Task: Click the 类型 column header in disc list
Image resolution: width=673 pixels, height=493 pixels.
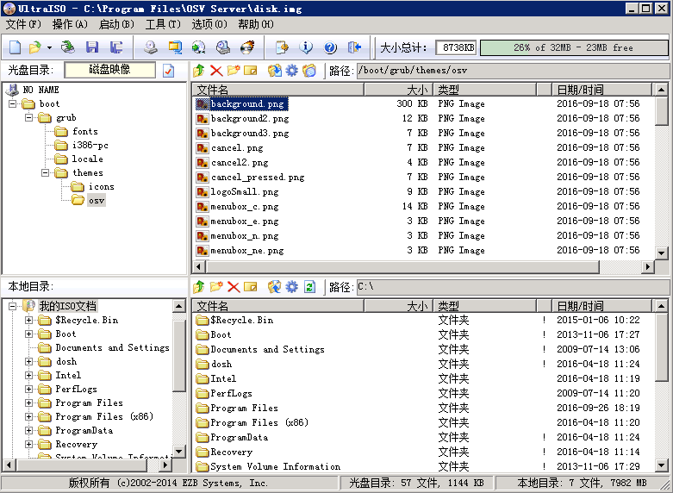Action: click(x=484, y=90)
